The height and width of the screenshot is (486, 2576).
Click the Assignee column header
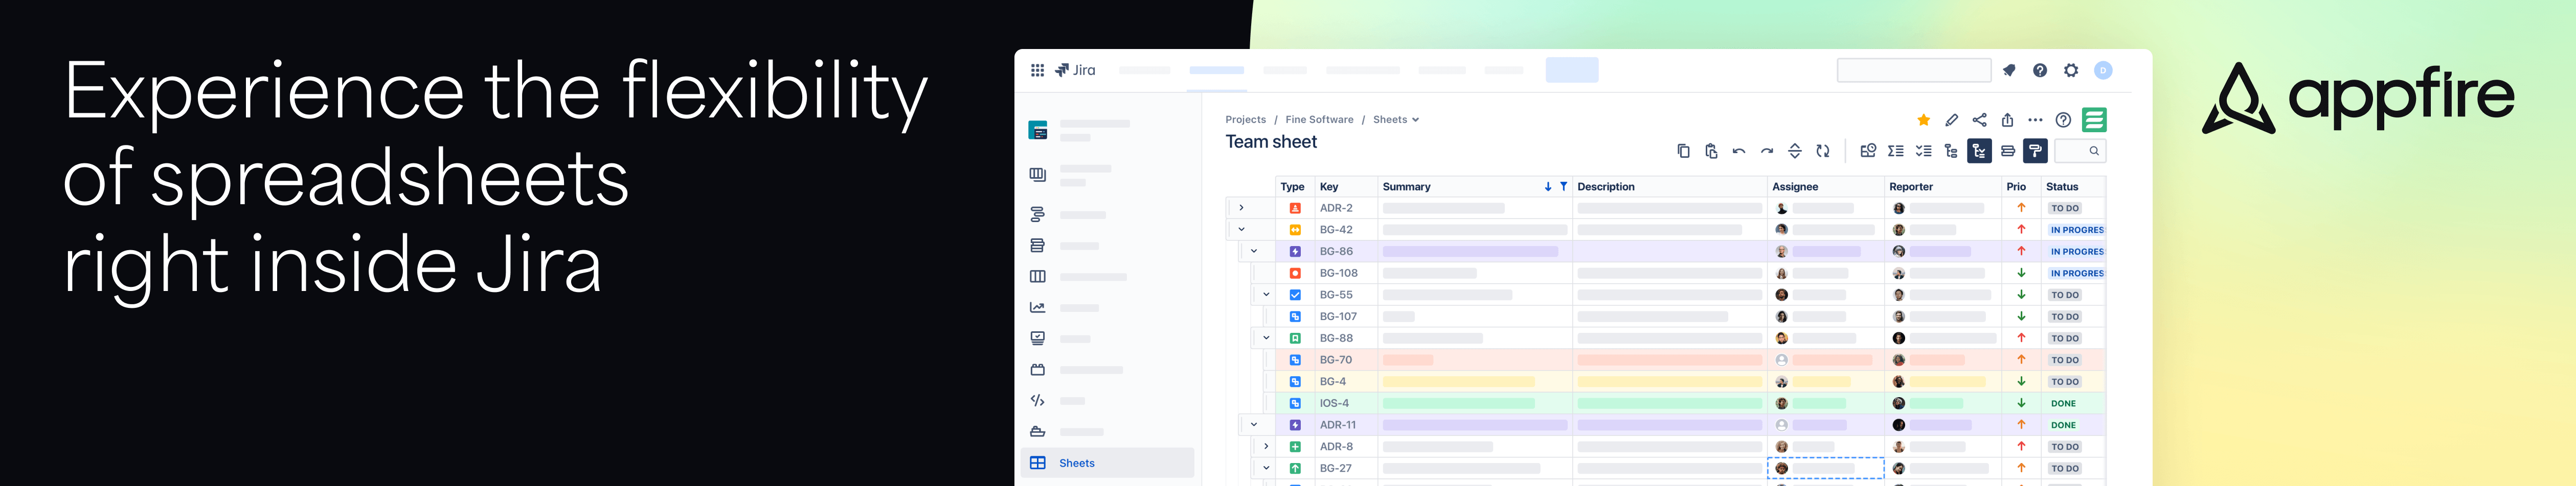click(1825, 187)
